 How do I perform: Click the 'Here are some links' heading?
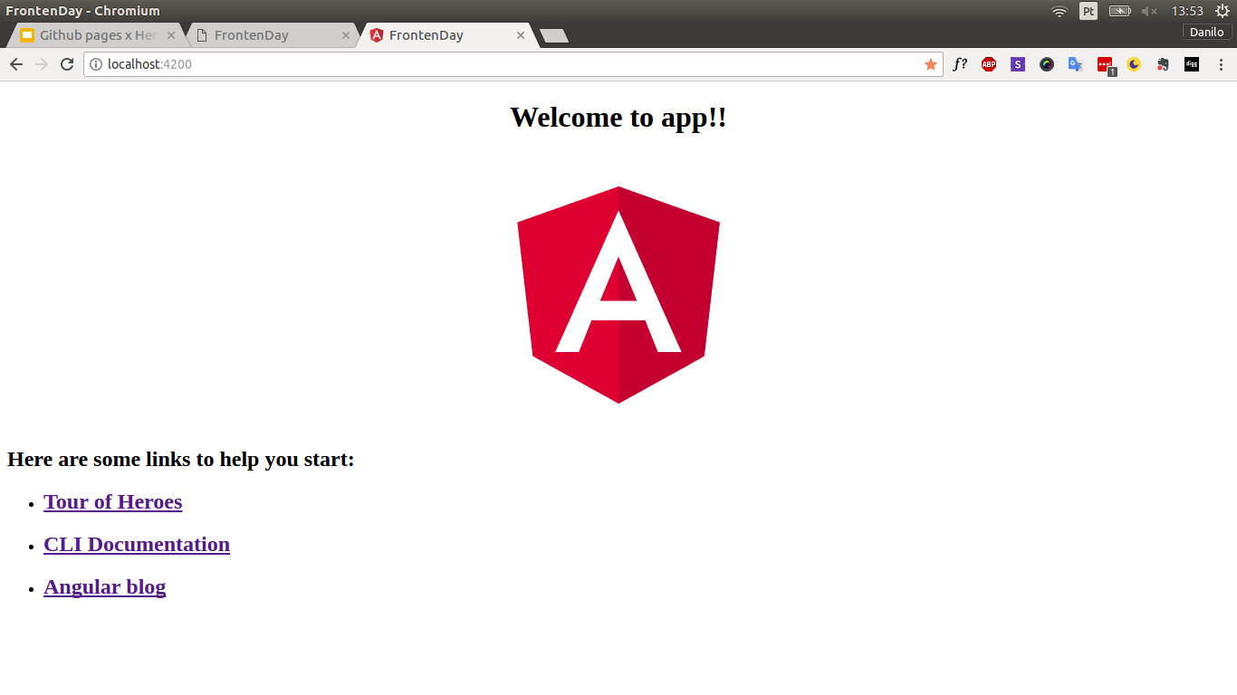pos(181,459)
